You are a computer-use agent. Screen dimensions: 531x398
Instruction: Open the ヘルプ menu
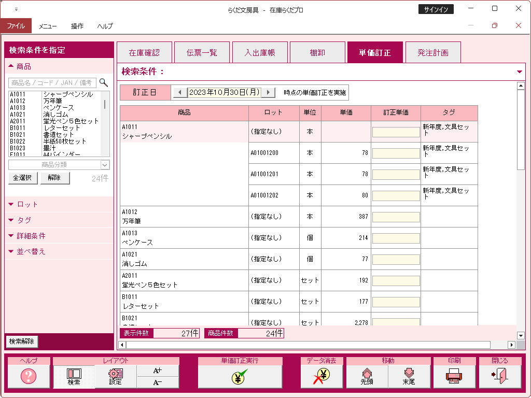coord(105,26)
